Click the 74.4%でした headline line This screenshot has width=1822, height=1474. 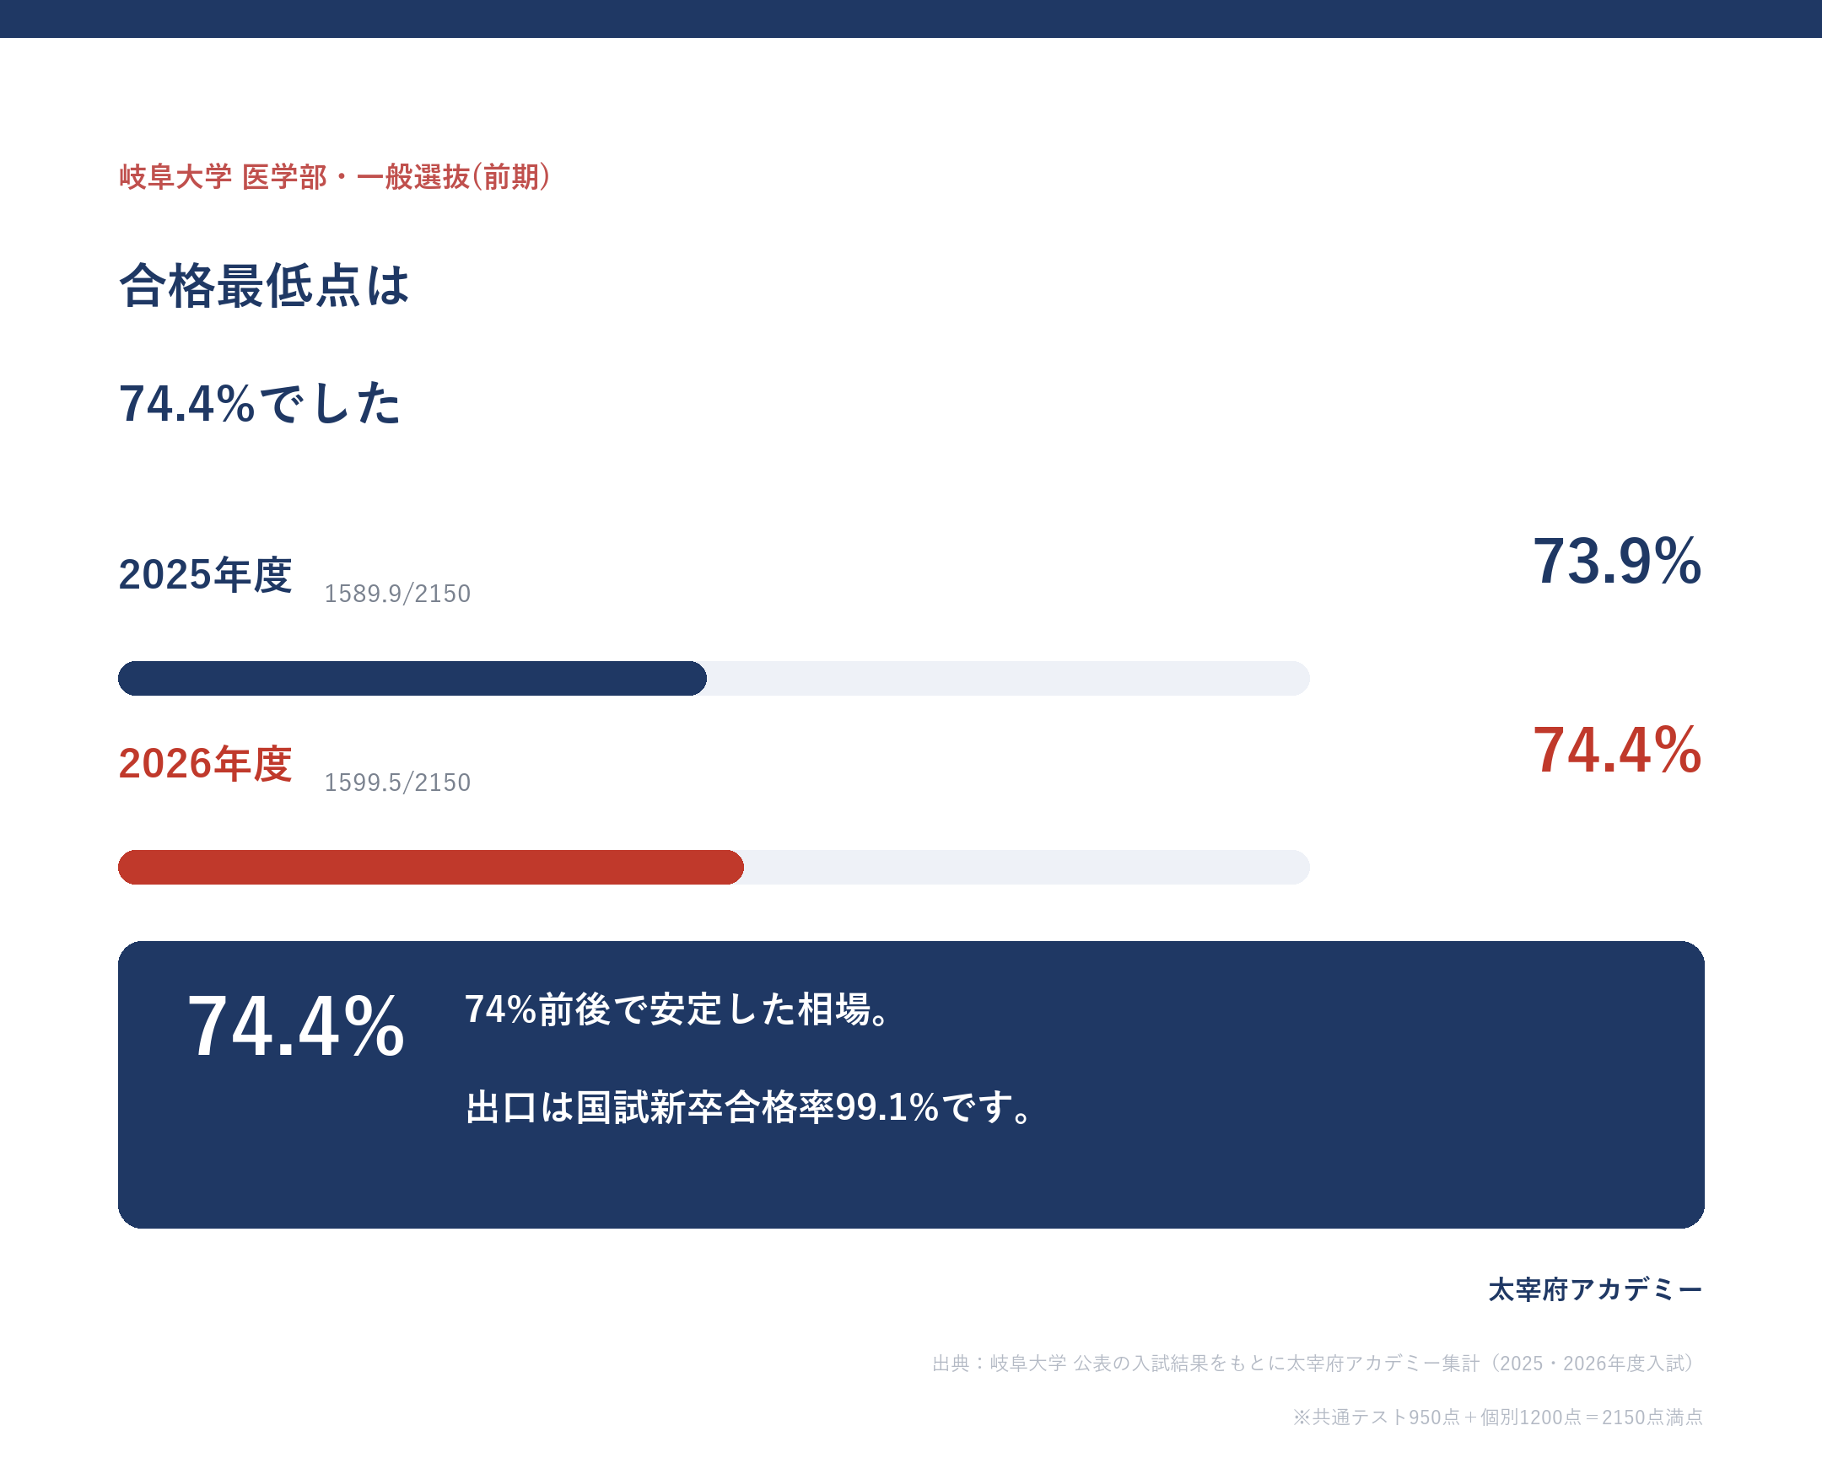pos(259,402)
